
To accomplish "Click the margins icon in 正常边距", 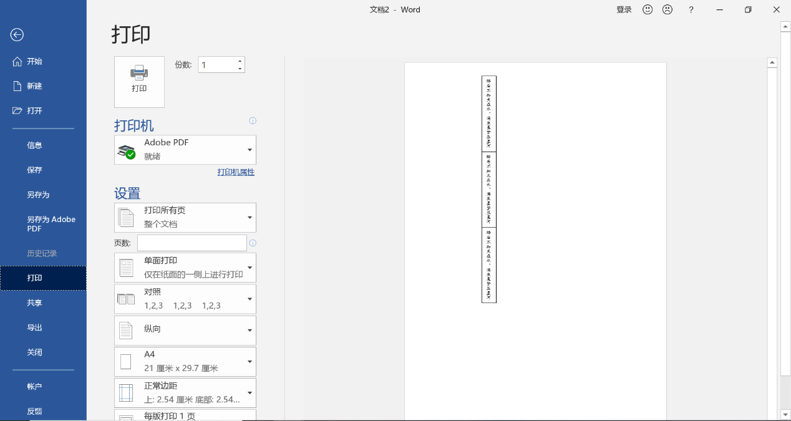I will [126, 393].
